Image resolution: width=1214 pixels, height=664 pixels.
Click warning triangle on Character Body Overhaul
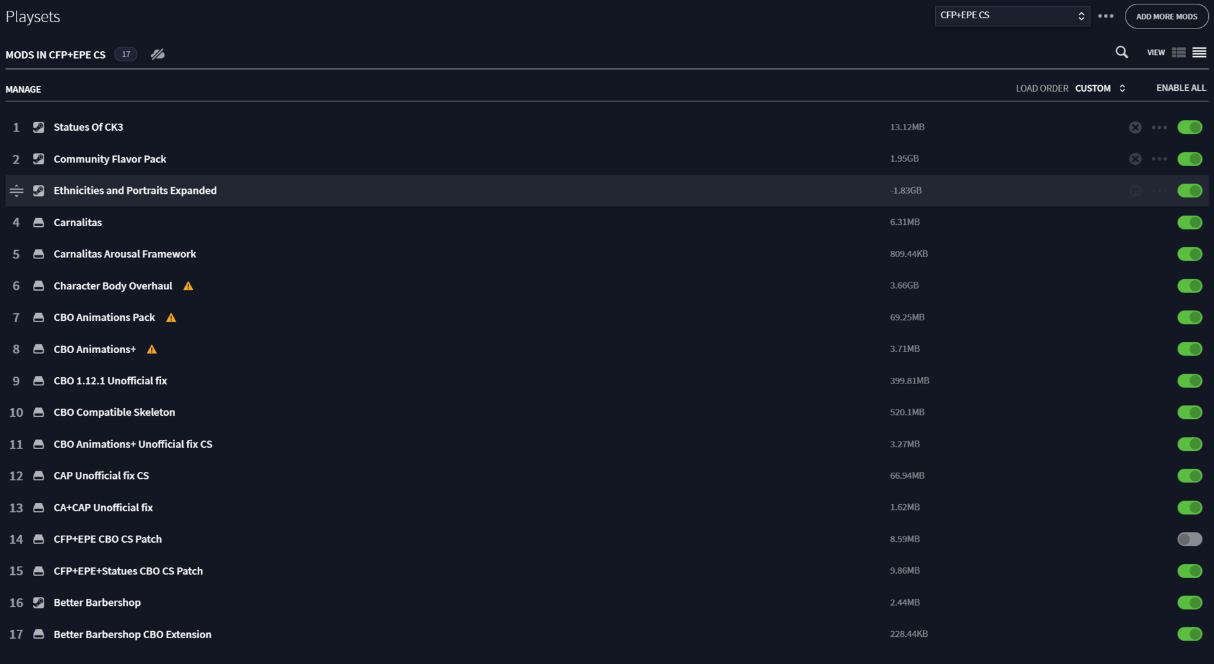(188, 286)
